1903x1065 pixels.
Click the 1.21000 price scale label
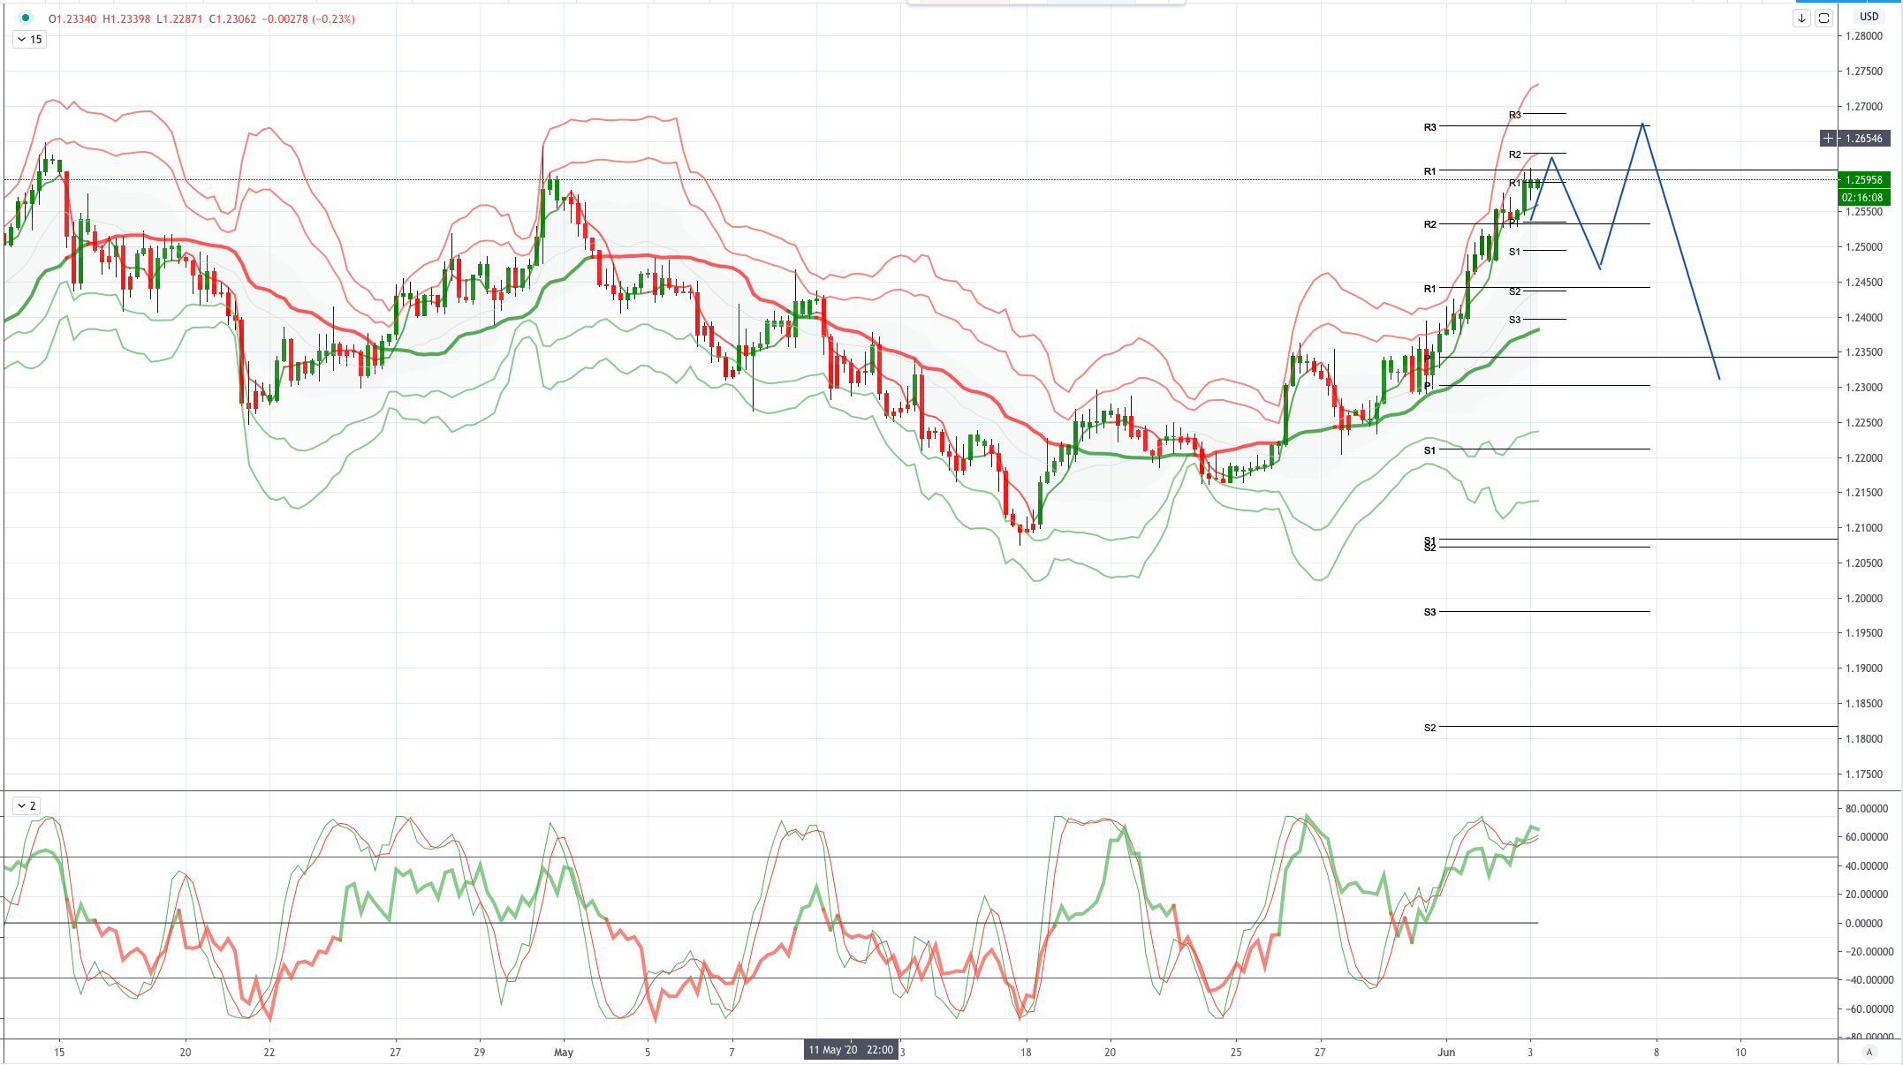1864,528
